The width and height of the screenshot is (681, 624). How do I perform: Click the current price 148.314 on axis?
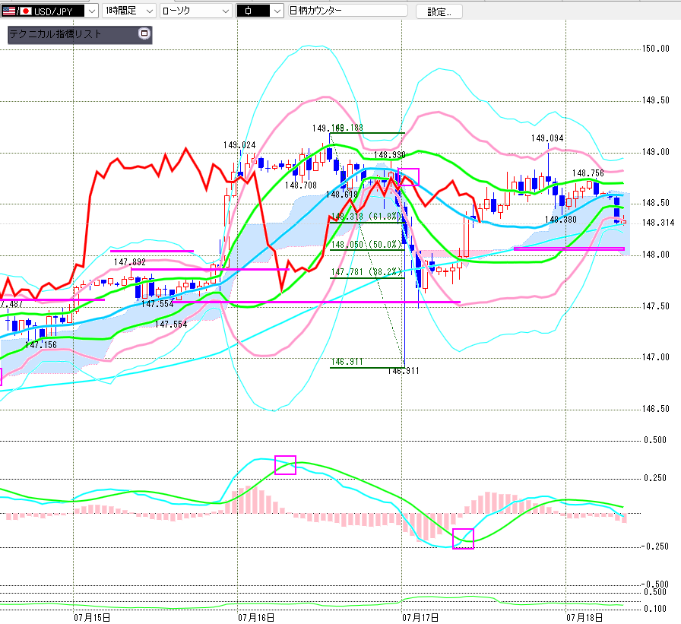click(658, 223)
